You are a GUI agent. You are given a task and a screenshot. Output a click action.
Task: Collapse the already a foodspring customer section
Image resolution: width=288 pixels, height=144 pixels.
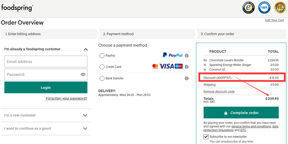click(86, 49)
